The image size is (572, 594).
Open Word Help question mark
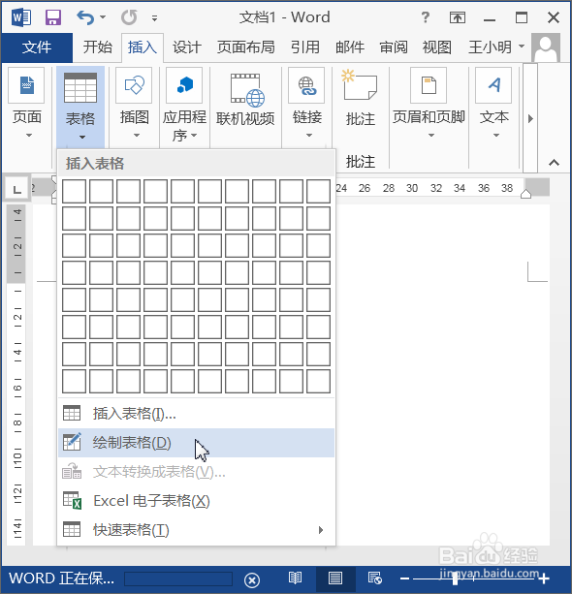click(x=426, y=17)
